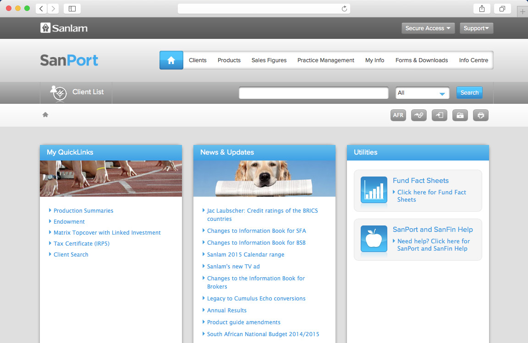Open the Production Summaries quick link

[83, 211]
